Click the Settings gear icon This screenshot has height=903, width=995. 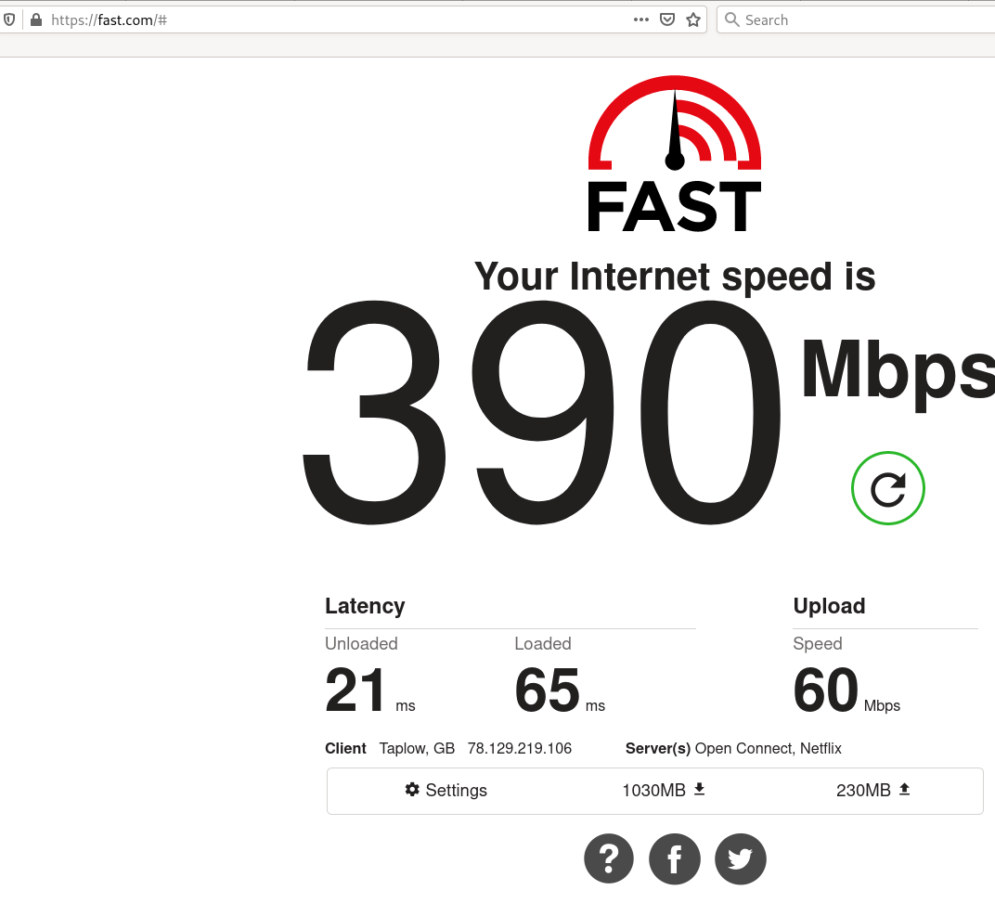(412, 790)
